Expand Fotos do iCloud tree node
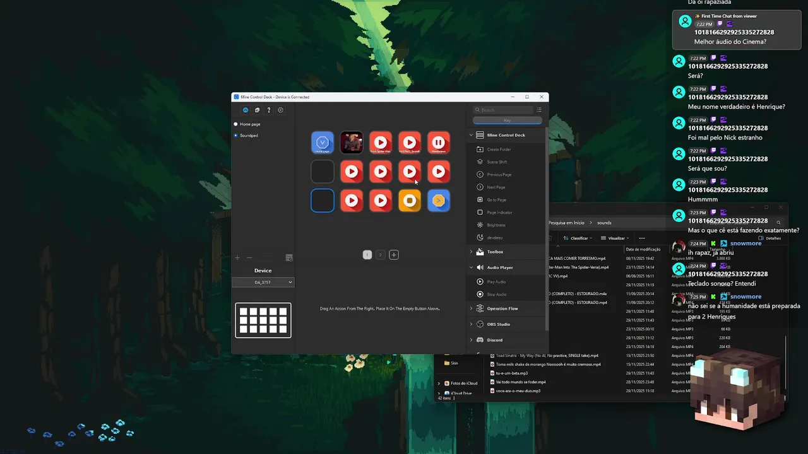The image size is (808, 454). click(439, 383)
